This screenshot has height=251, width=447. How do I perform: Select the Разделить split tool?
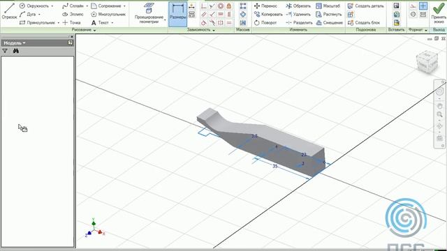click(x=299, y=22)
